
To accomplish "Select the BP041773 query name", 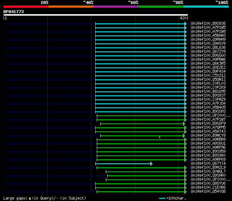I will pyautogui.click(x=14, y=12).
